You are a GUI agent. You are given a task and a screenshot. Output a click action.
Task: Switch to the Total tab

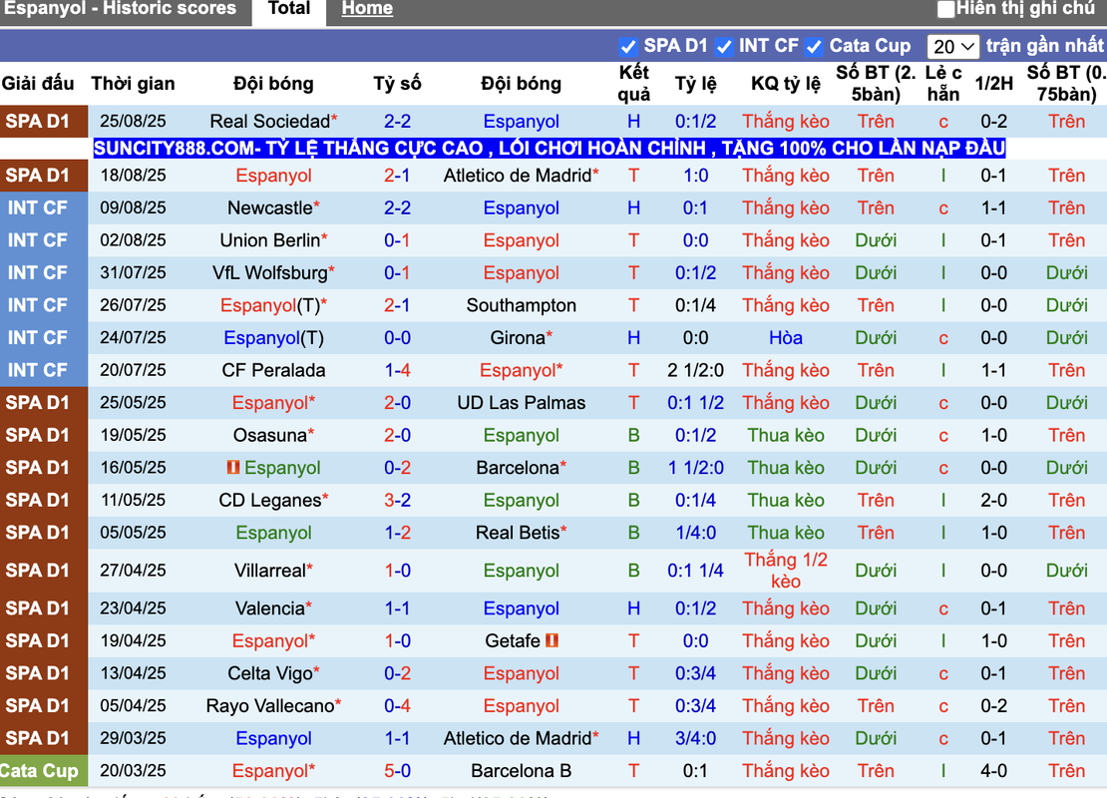(289, 9)
